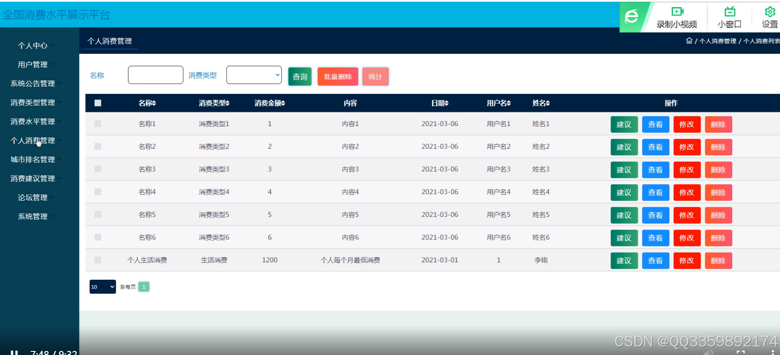The height and width of the screenshot is (355, 780).
Task: Open 消费建议管理 in the sidebar
Action: click(x=33, y=178)
